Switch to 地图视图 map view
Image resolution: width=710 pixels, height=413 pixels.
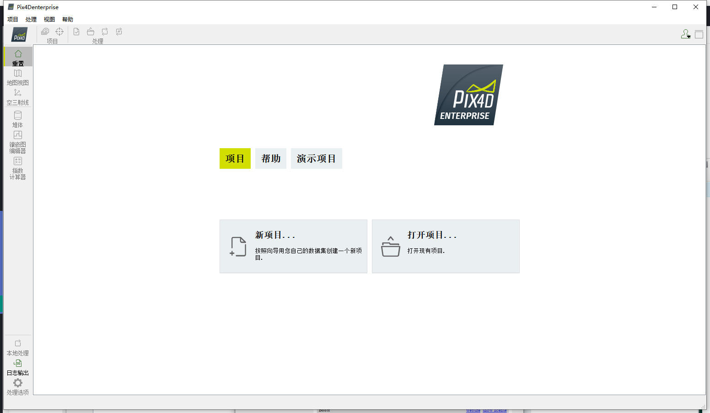(x=18, y=77)
